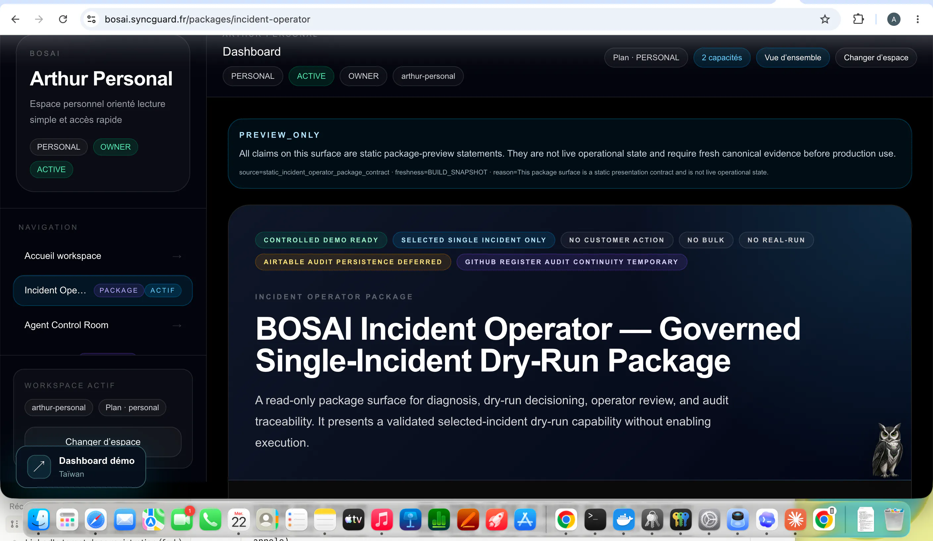933x541 pixels.
Task: Open the Dashboard démo Taïwan card
Action: (x=81, y=467)
